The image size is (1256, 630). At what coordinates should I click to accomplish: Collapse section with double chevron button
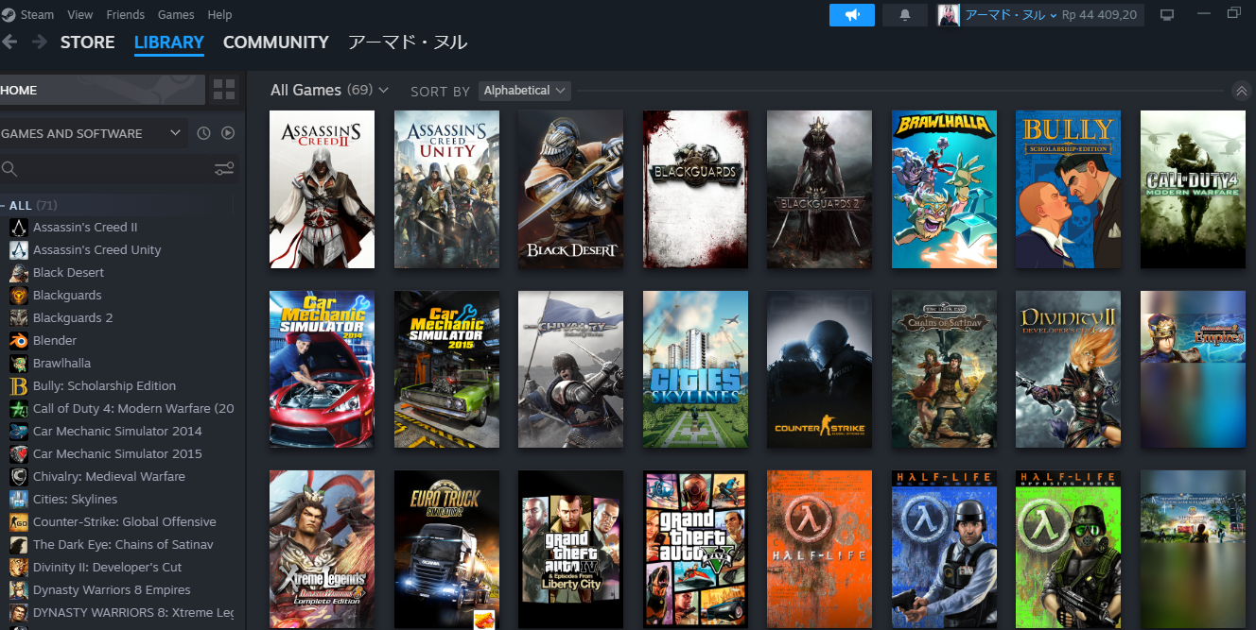coord(1242,91)
